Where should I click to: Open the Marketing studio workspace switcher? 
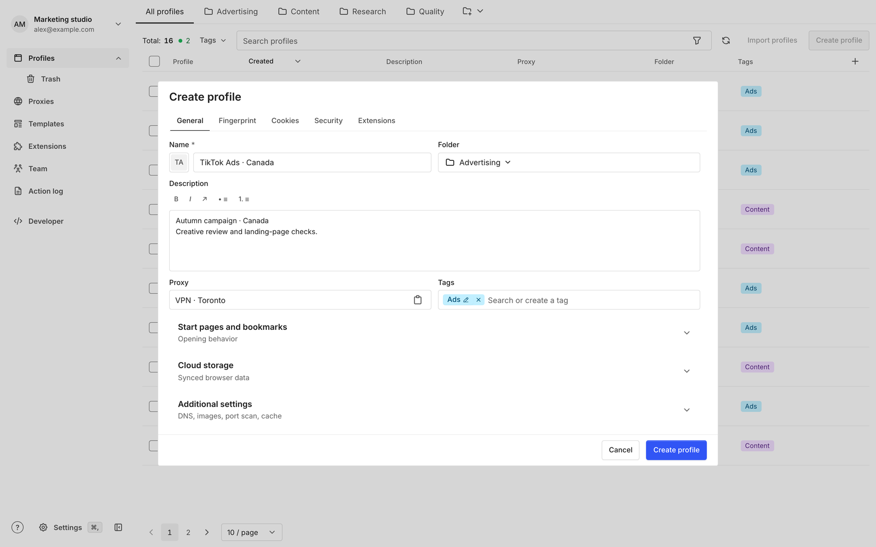coord(67,24)
